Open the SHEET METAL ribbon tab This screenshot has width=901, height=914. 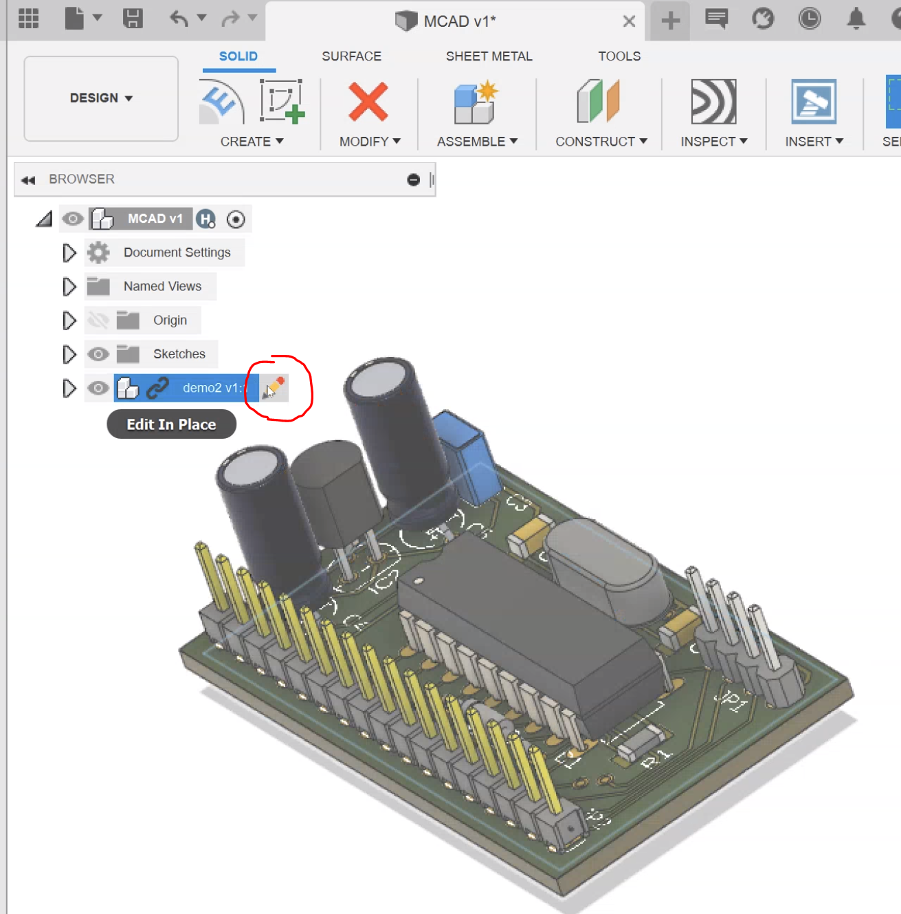[x=489, y=56]
